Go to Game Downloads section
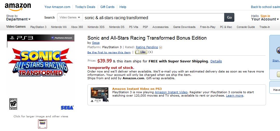Screen dimensions: 280x131 click(x=184, y=27)
